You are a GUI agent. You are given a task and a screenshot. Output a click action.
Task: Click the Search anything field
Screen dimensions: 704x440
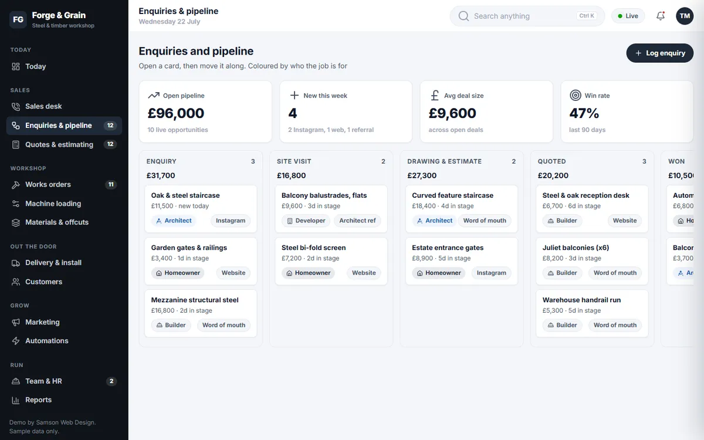coord(527,16)
